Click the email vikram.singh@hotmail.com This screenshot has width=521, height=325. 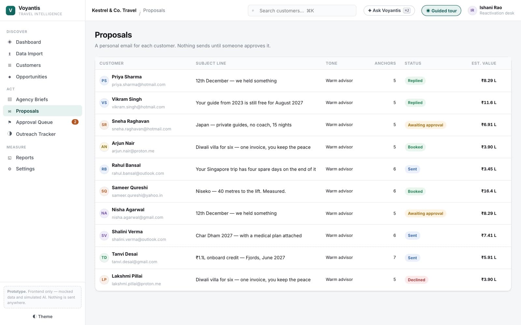[138, 107]
